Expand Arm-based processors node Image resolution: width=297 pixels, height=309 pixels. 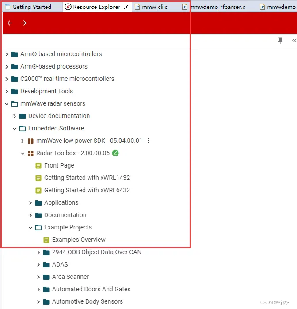tap(7, 67)
